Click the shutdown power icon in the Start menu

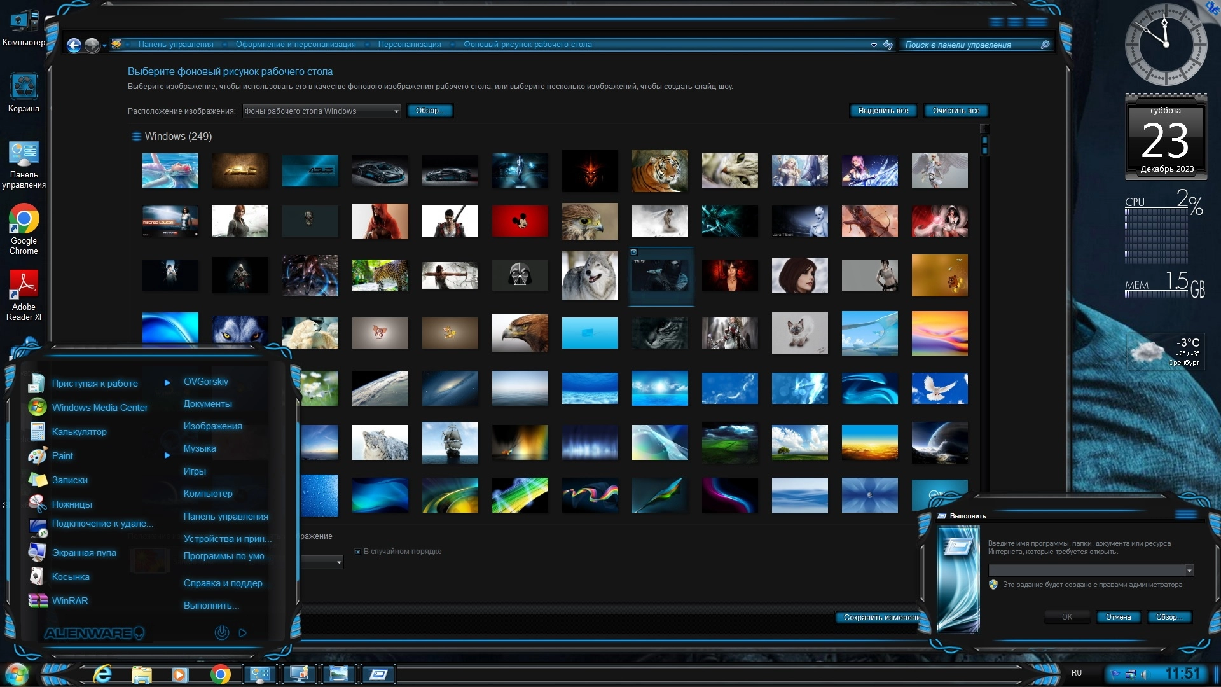coord(221,632)
